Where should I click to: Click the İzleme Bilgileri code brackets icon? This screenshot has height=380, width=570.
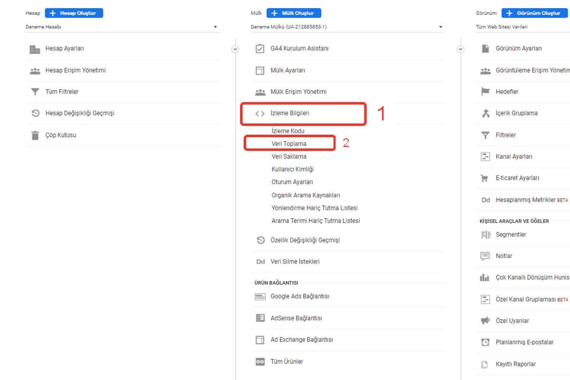coord(260,113)
